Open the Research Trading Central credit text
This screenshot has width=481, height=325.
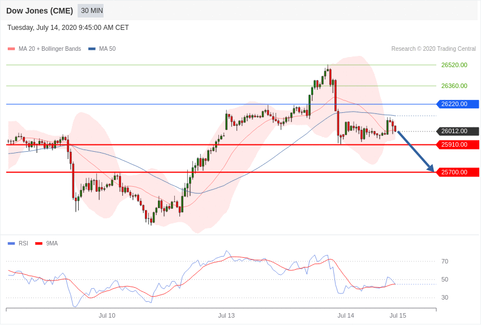coord(433,49)
